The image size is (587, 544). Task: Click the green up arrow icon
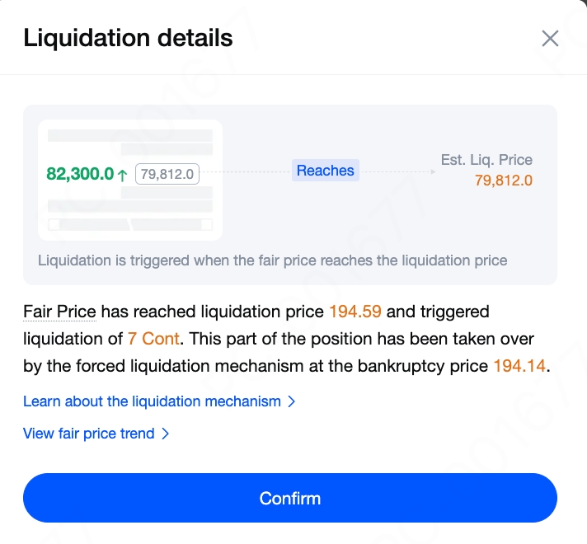(123, 175)
